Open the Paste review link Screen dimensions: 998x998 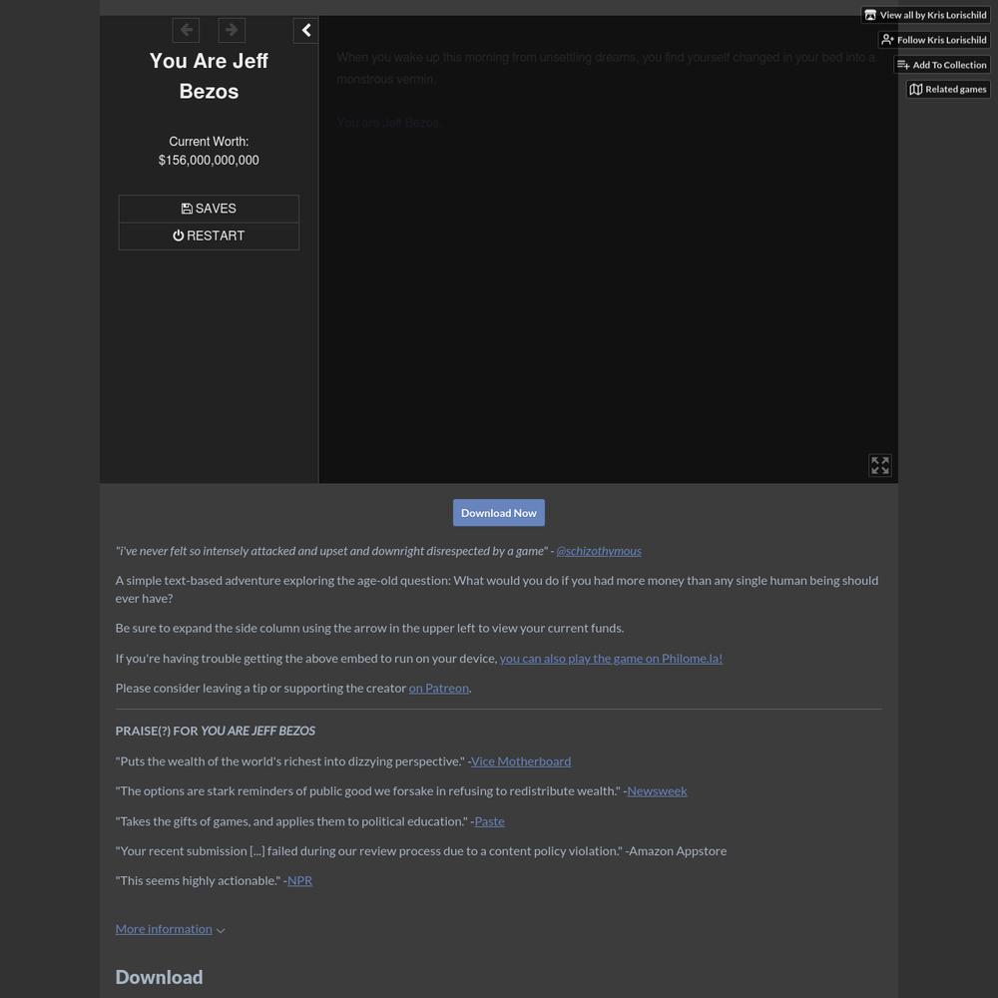click(x=489, y=821)
